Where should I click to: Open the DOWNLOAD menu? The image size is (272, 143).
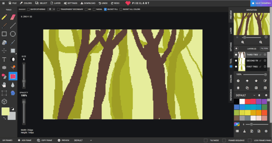88,3
